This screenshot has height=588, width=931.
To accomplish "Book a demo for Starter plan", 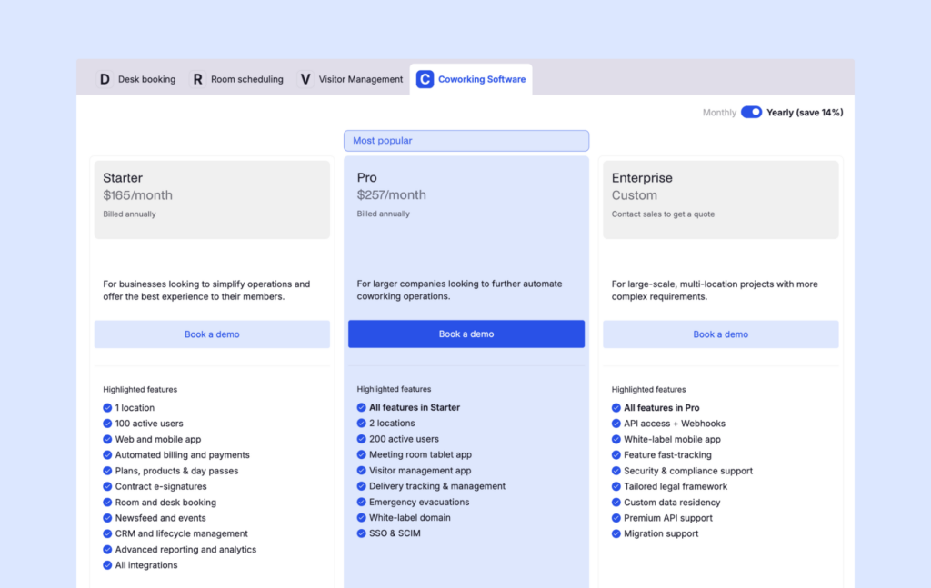I will pos(212,334).
